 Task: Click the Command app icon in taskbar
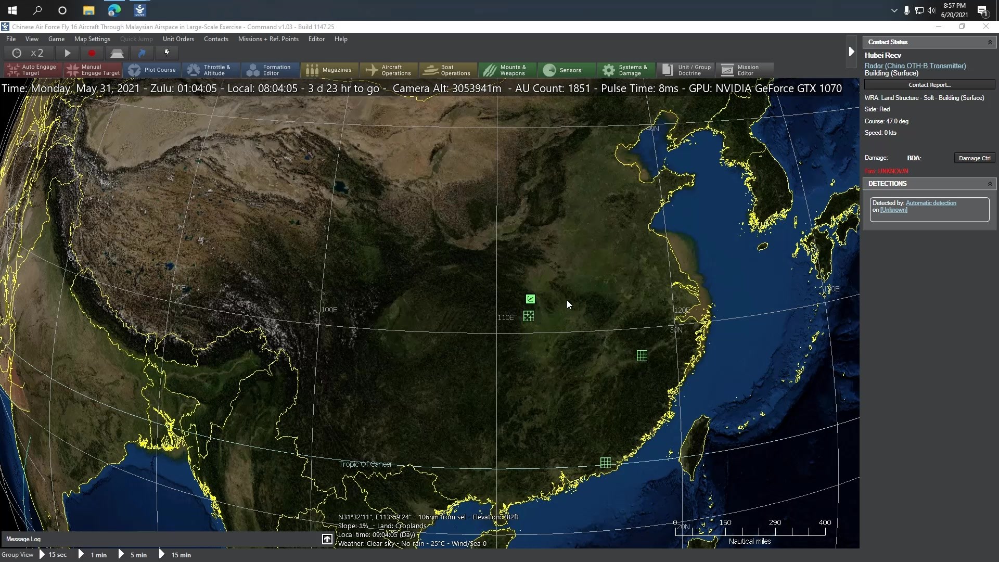pos(139,10)
